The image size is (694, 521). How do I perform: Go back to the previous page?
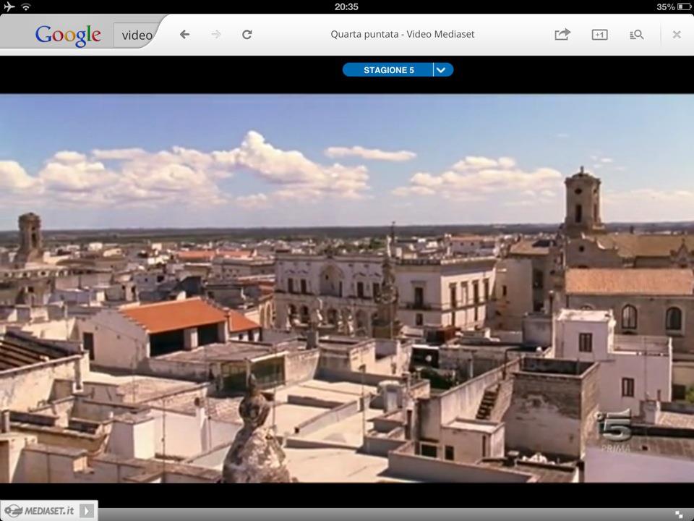point(184,35)
